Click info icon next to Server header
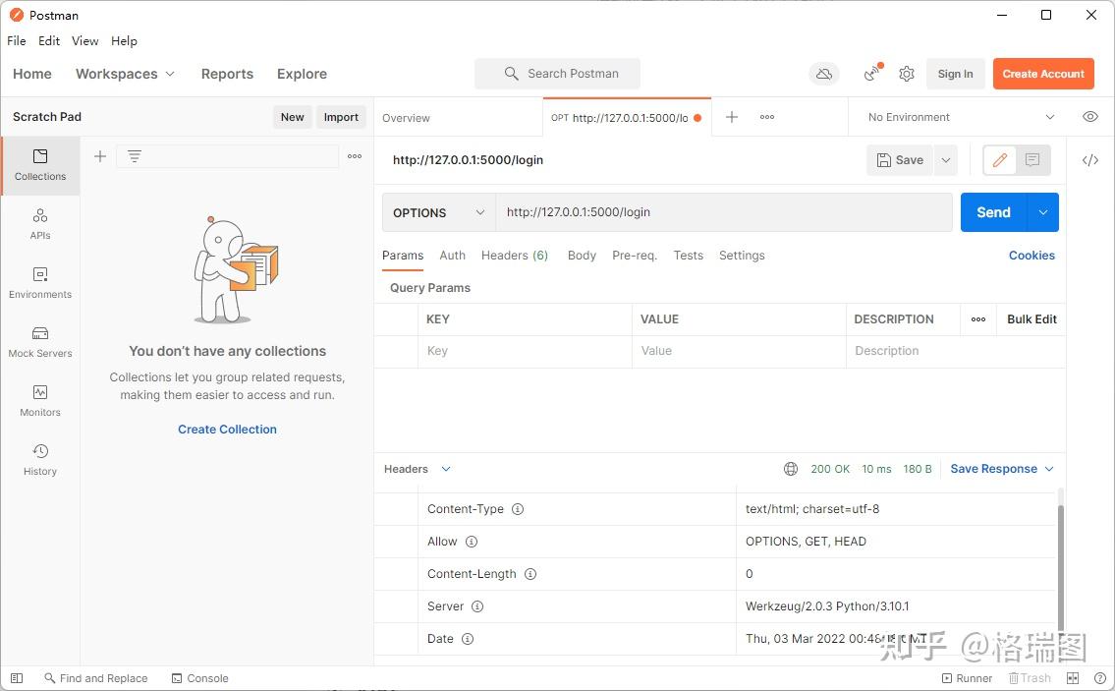Screen dimensions: 1115x691 (477, 607)
